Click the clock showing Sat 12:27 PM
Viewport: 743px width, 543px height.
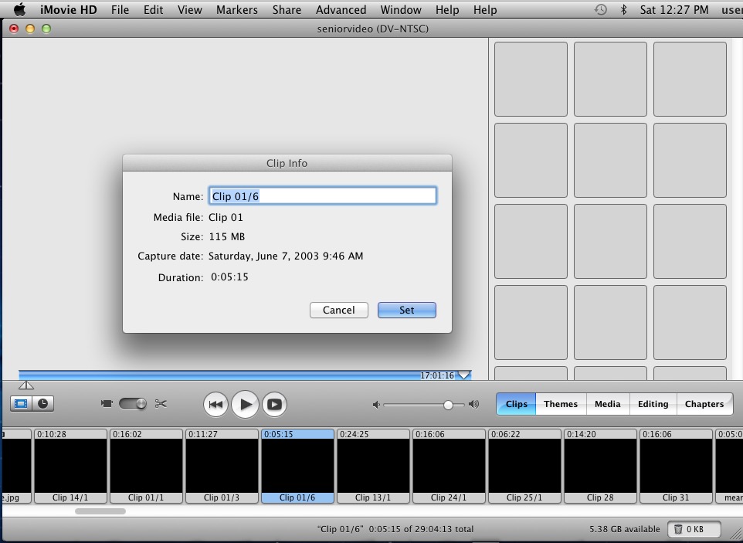673,9
